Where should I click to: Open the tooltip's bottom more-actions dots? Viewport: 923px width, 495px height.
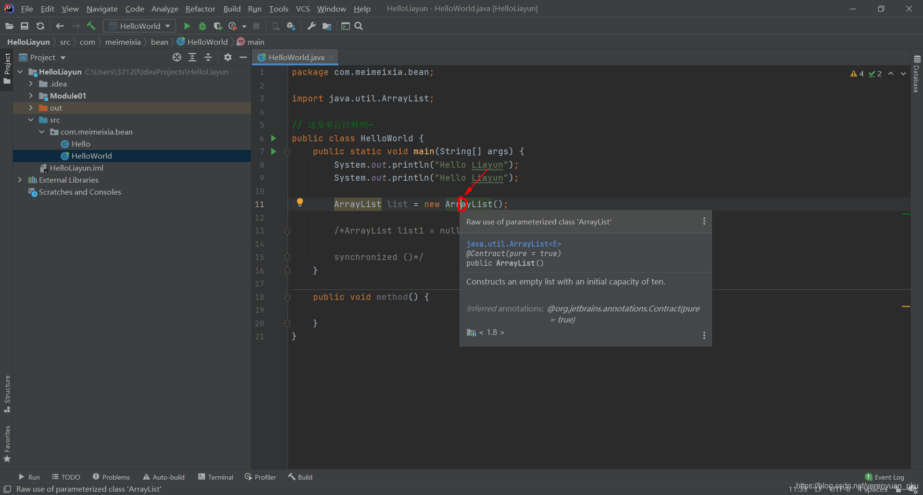click(x=704, y=335)
